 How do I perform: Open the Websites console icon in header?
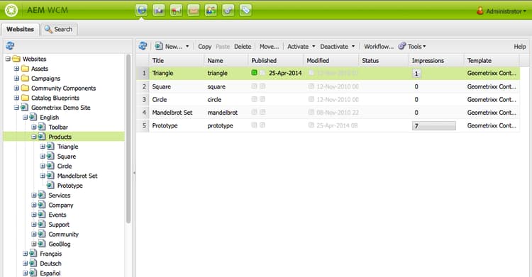(141, 10)
